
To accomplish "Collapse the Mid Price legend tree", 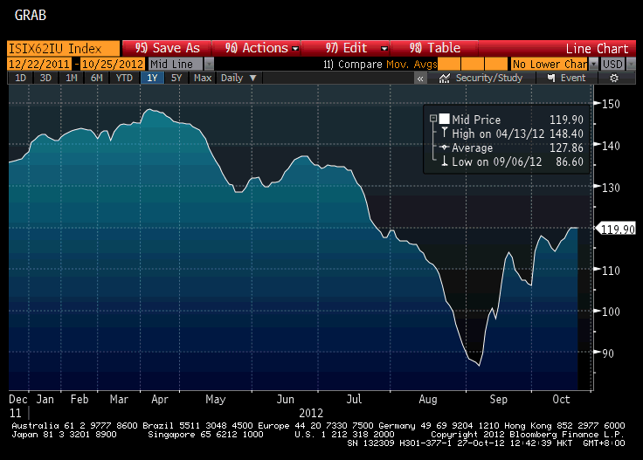I will click(x=432, y=120).
